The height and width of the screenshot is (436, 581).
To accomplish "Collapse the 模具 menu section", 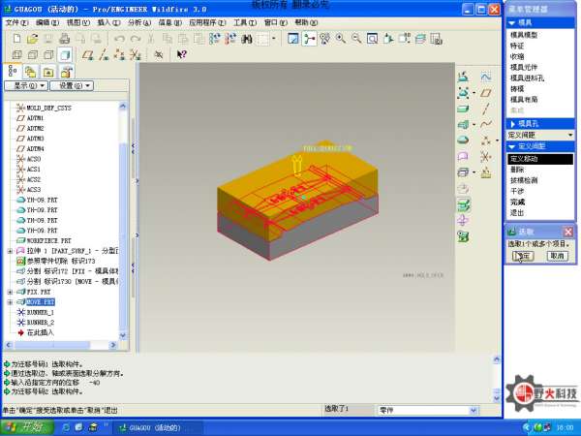I will 511,23.
